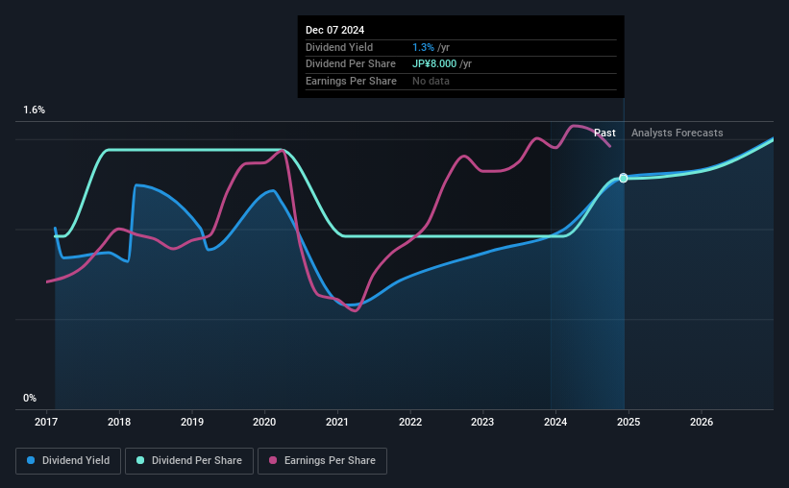
Task: Click the tooltip Dividend Yield row label
Action: (339, 47)
